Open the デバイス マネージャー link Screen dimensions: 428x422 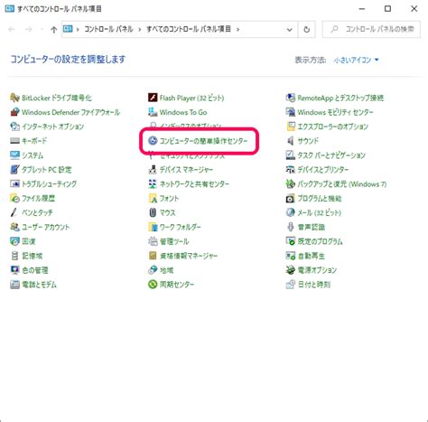186,170
